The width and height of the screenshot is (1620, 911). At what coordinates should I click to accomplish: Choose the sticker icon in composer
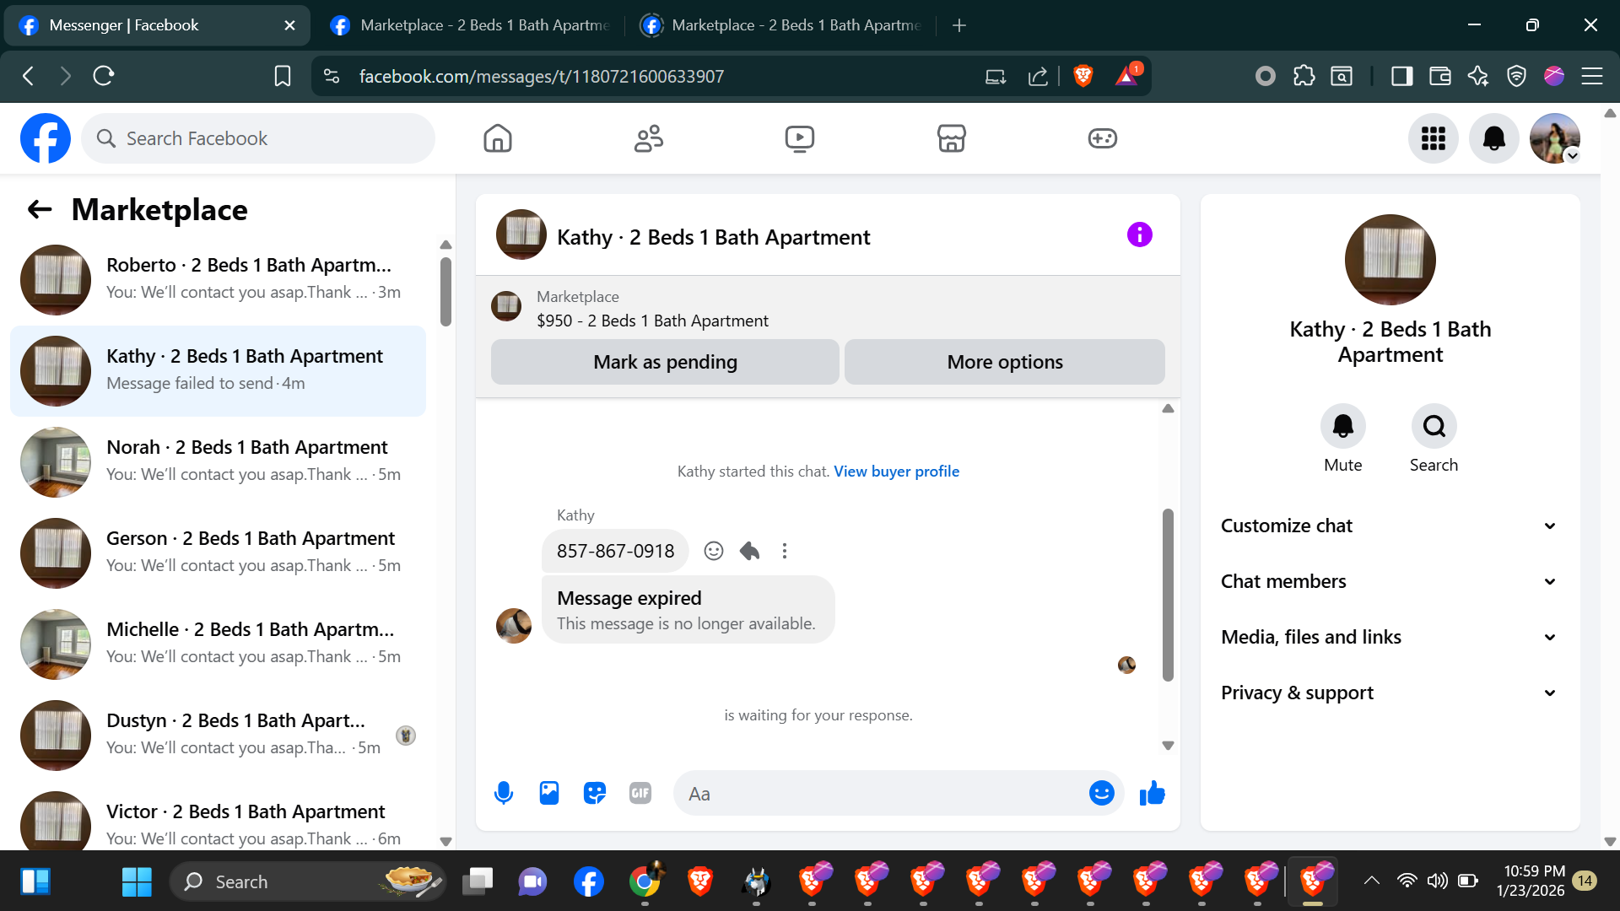[x=595, y=793]
